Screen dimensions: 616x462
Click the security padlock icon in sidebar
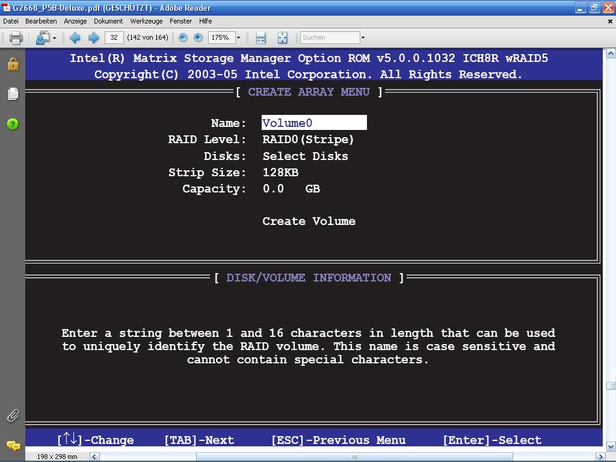[13, 64]
